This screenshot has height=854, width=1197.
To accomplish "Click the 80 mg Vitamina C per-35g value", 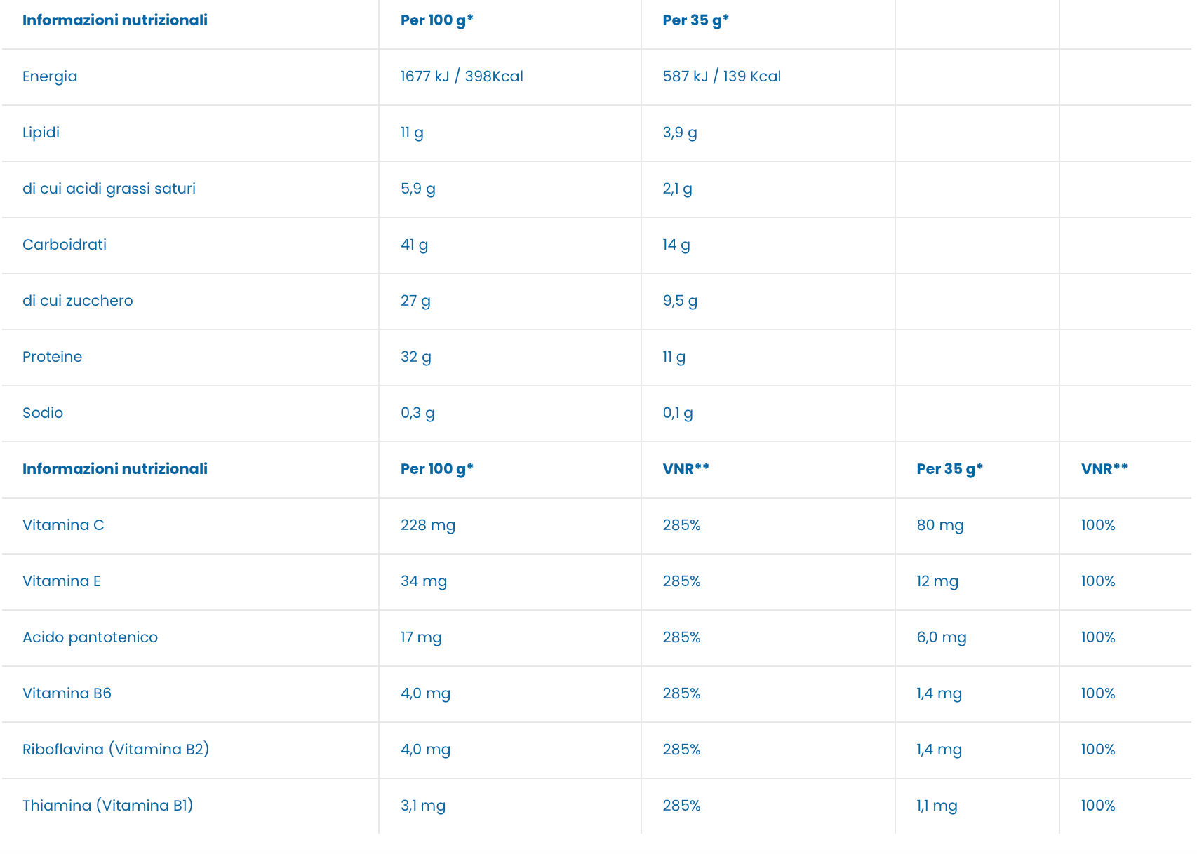I will coord(939,525).
